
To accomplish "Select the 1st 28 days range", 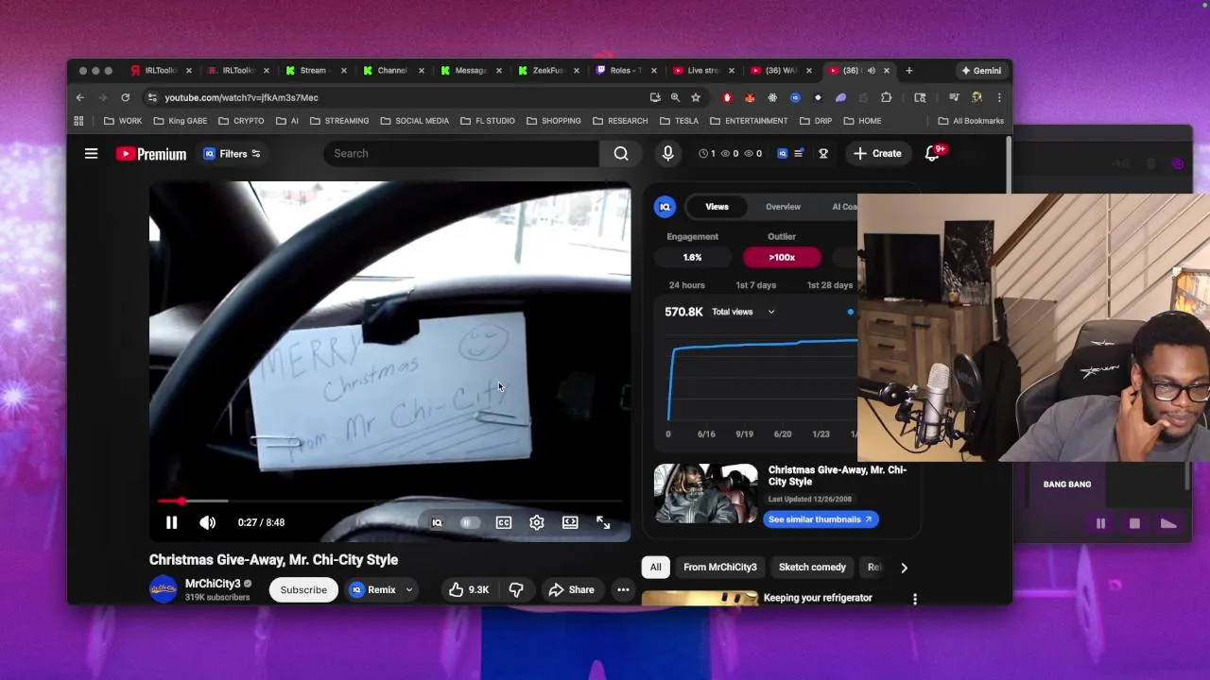I will tap(829, 285).
